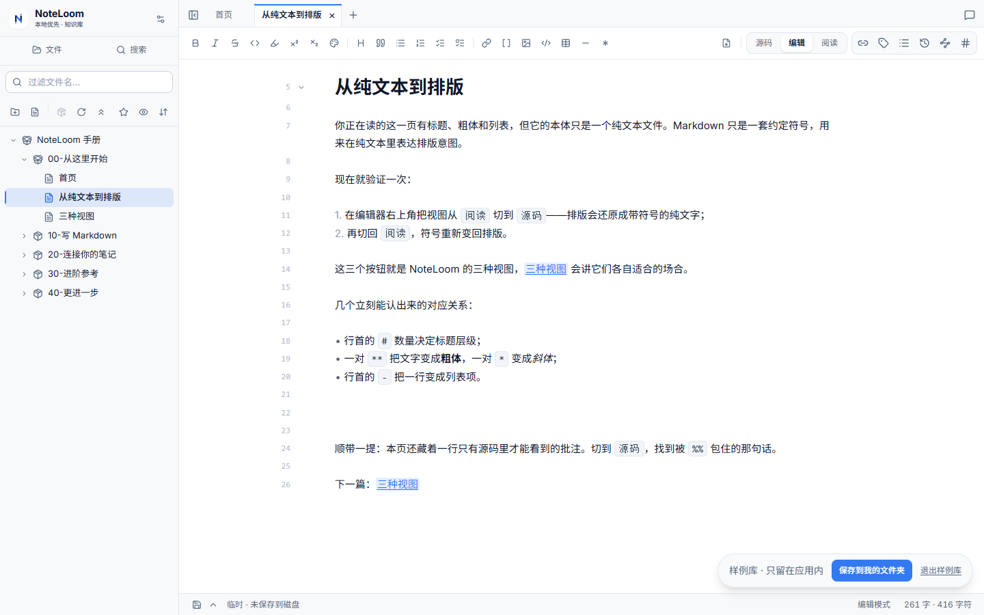Collapse the NoteLoom 手册 root node
Image resolution: width=984 pixels, height=615 pixels.
pos(13,140)
